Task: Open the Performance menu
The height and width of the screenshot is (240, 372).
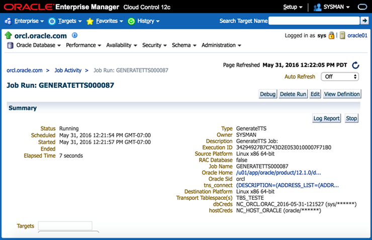Action: 83,45
